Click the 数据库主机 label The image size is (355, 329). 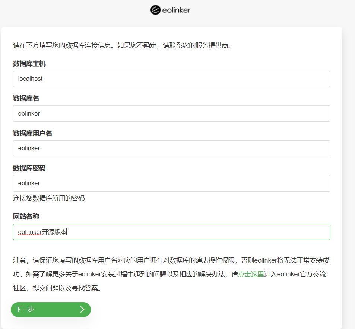pyautogui.click(x=29, y=64)
